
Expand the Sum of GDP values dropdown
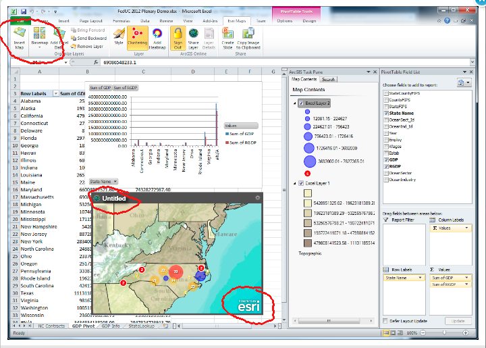coord(466,278)
